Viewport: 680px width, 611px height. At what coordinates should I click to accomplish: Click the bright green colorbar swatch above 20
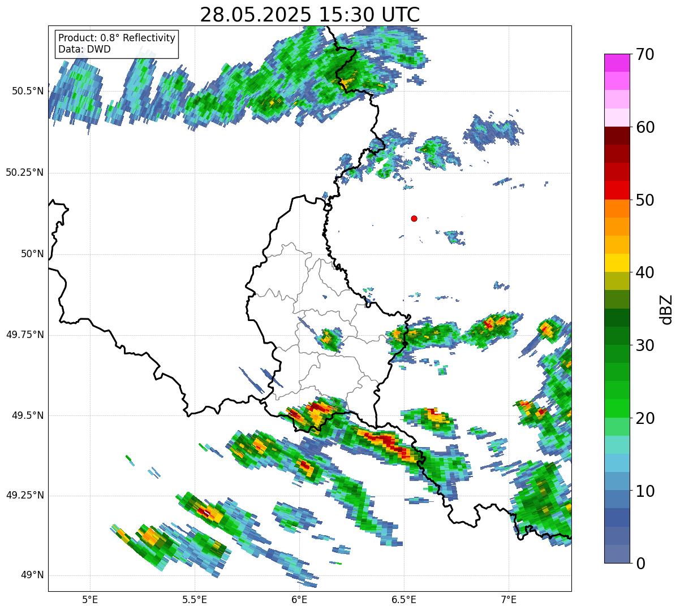[x=617, y=409]
